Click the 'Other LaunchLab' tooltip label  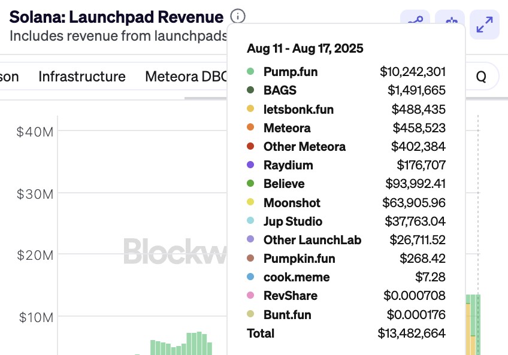click(x=312, y=240)
